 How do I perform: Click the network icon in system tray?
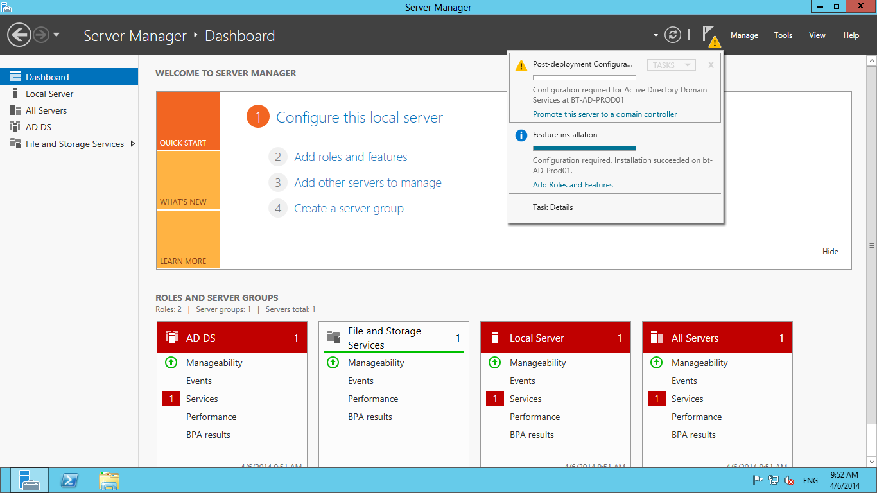774,480
